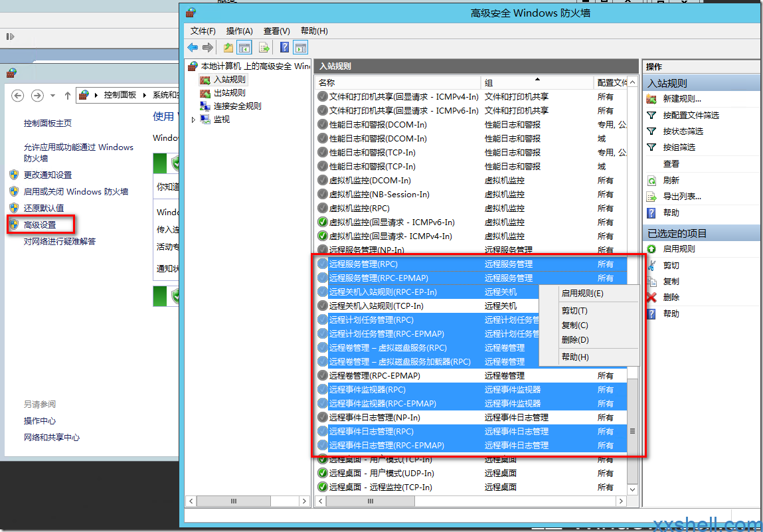
Task: Open 操作中心 link
Action: pyautogui.click(x=40, y=421)
